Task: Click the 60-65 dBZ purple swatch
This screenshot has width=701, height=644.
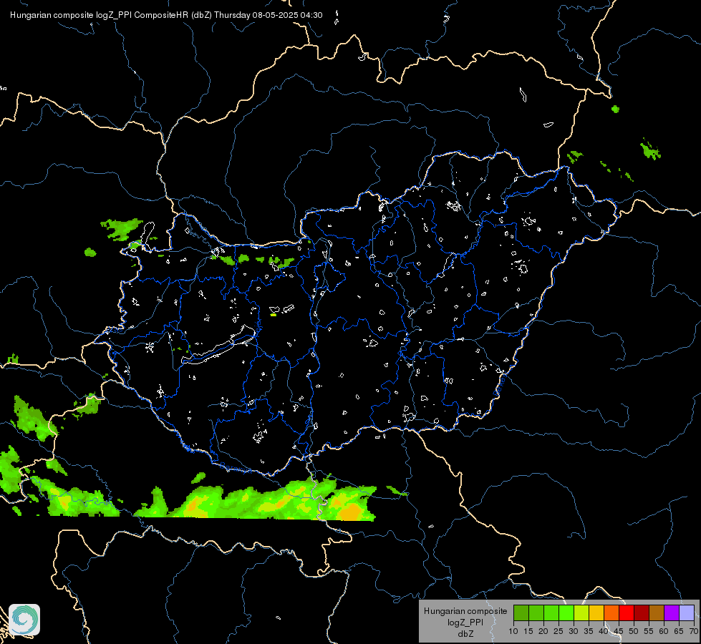Action: (x=672, y=613)
